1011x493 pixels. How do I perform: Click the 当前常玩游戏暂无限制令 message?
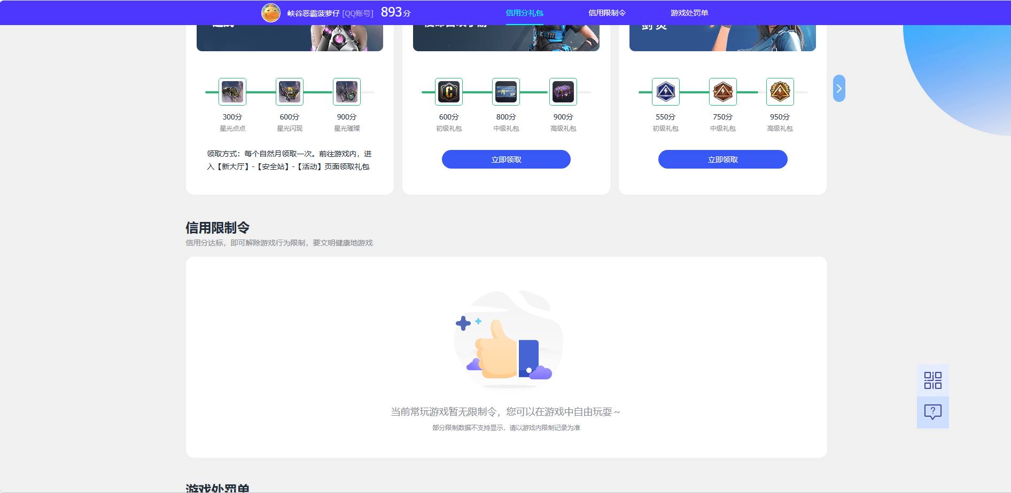coord(505,412)
